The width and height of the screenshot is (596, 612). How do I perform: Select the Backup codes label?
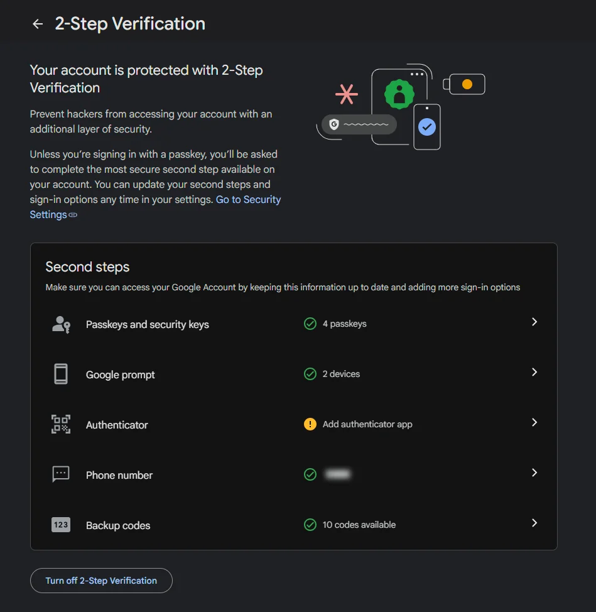(118, 525)
